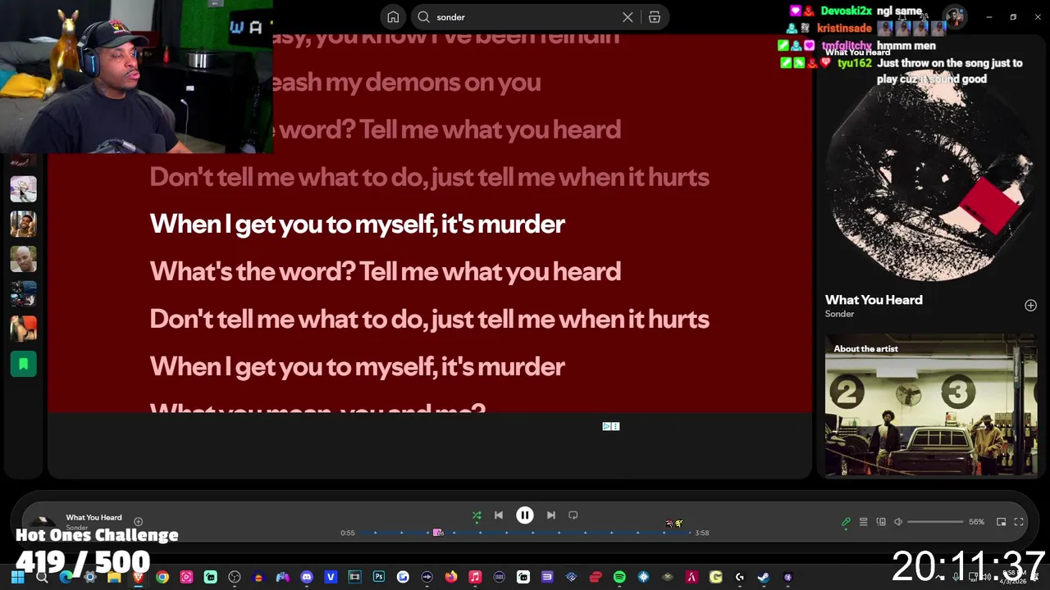Open Discord from taskbar
1050x590 pixels.
click(x=307, y=577)
